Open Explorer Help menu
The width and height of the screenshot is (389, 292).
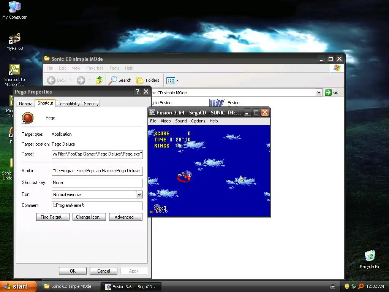tap(129, 68)
